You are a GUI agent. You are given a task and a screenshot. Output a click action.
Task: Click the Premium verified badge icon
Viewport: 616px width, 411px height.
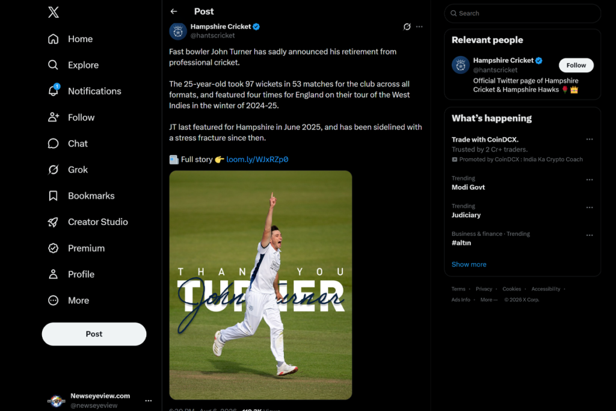(x=53, y=248)
